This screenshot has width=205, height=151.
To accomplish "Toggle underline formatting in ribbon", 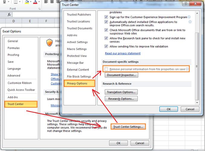I will tap(5, 2).
